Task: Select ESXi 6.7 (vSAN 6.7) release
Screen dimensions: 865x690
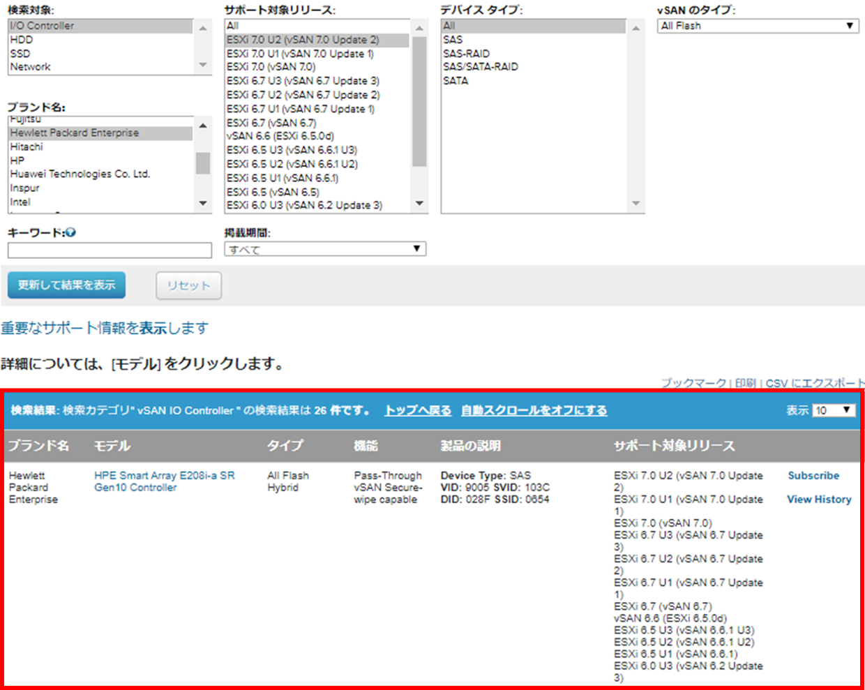Action: coord(317,123)
